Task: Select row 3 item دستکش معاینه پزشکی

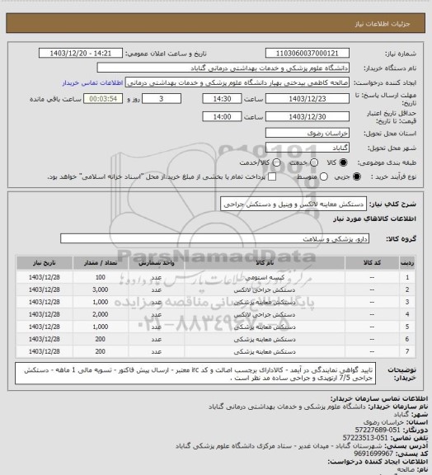Action: [265, 302]
